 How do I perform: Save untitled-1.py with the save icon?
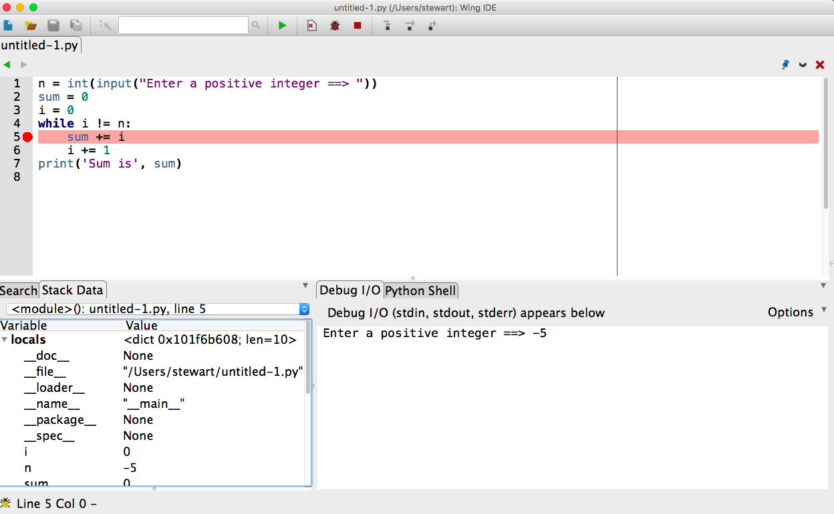(x=53, y=25)
